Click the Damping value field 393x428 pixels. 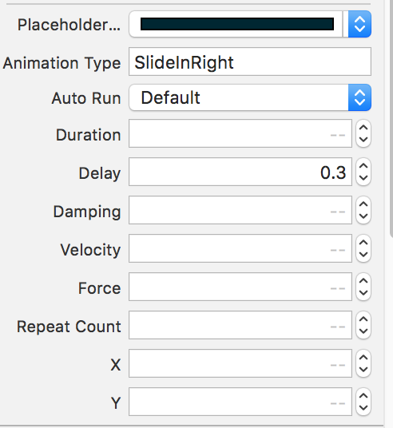(x=240, y=210)
